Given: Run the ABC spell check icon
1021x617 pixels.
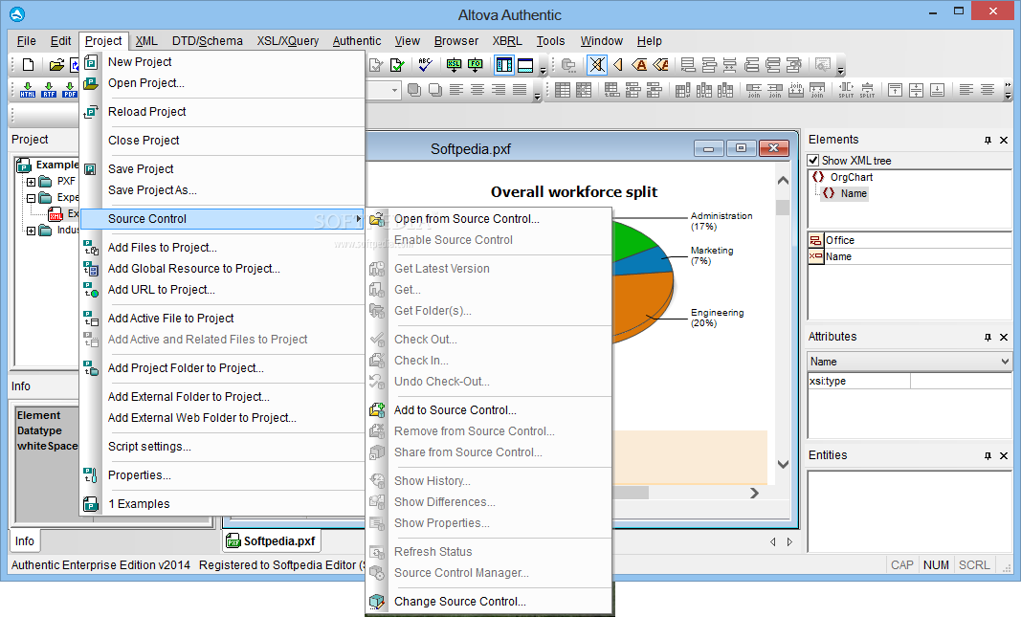Looking at the screenshot, I should [x=425, y=64].
